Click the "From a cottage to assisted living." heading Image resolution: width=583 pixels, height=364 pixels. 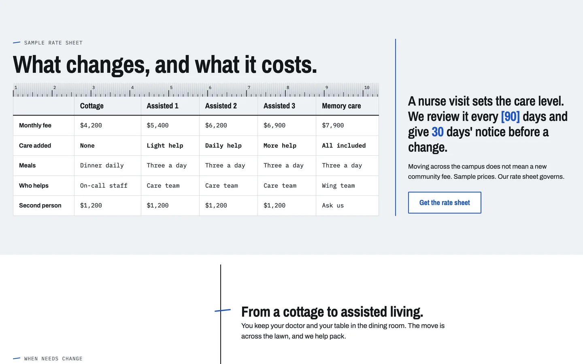point(332,312)
